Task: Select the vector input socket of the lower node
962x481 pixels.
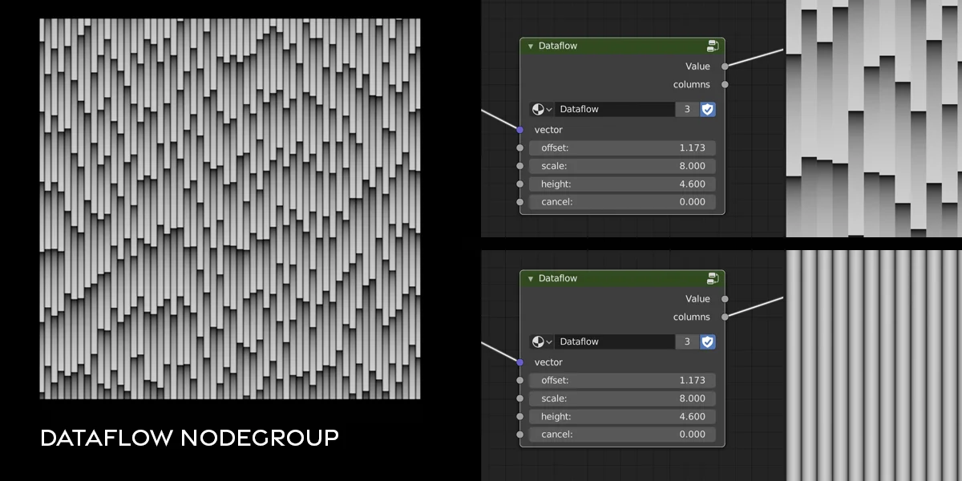Action: coord(521,362)
